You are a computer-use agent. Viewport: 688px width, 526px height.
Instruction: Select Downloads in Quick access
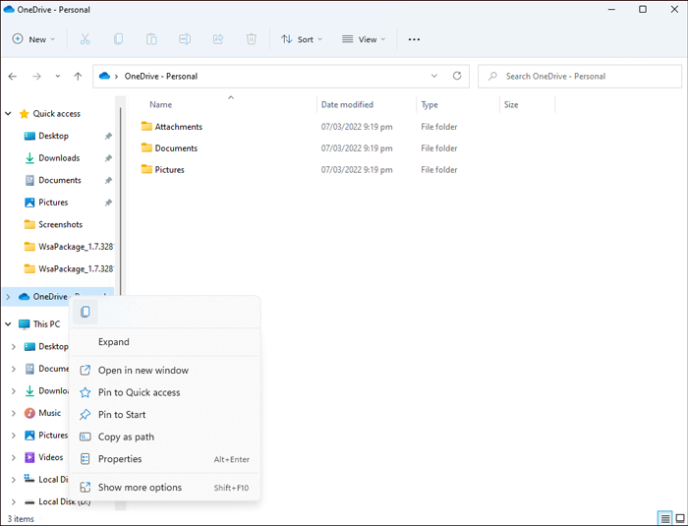(59, 157)
